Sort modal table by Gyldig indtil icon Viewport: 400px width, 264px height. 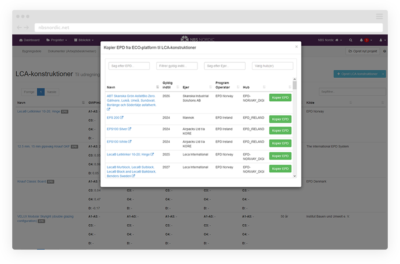[178, 87]
